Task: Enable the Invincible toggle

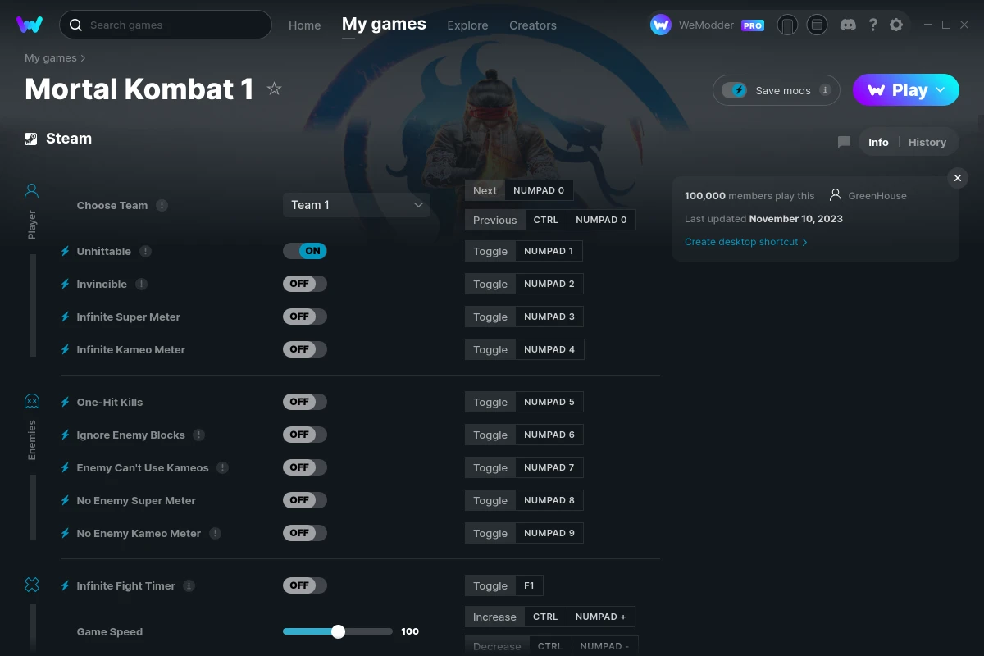Action: coord(305,284)
